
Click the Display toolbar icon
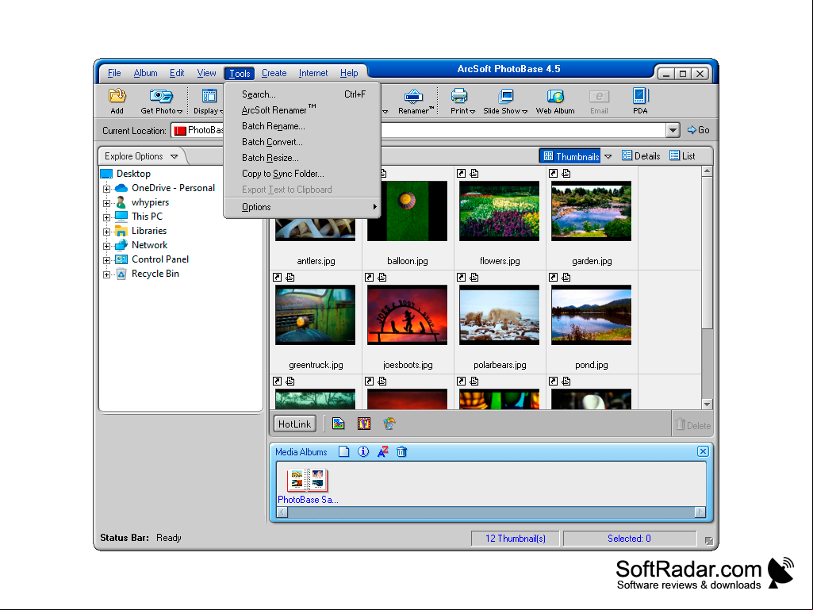coord(209,96)
